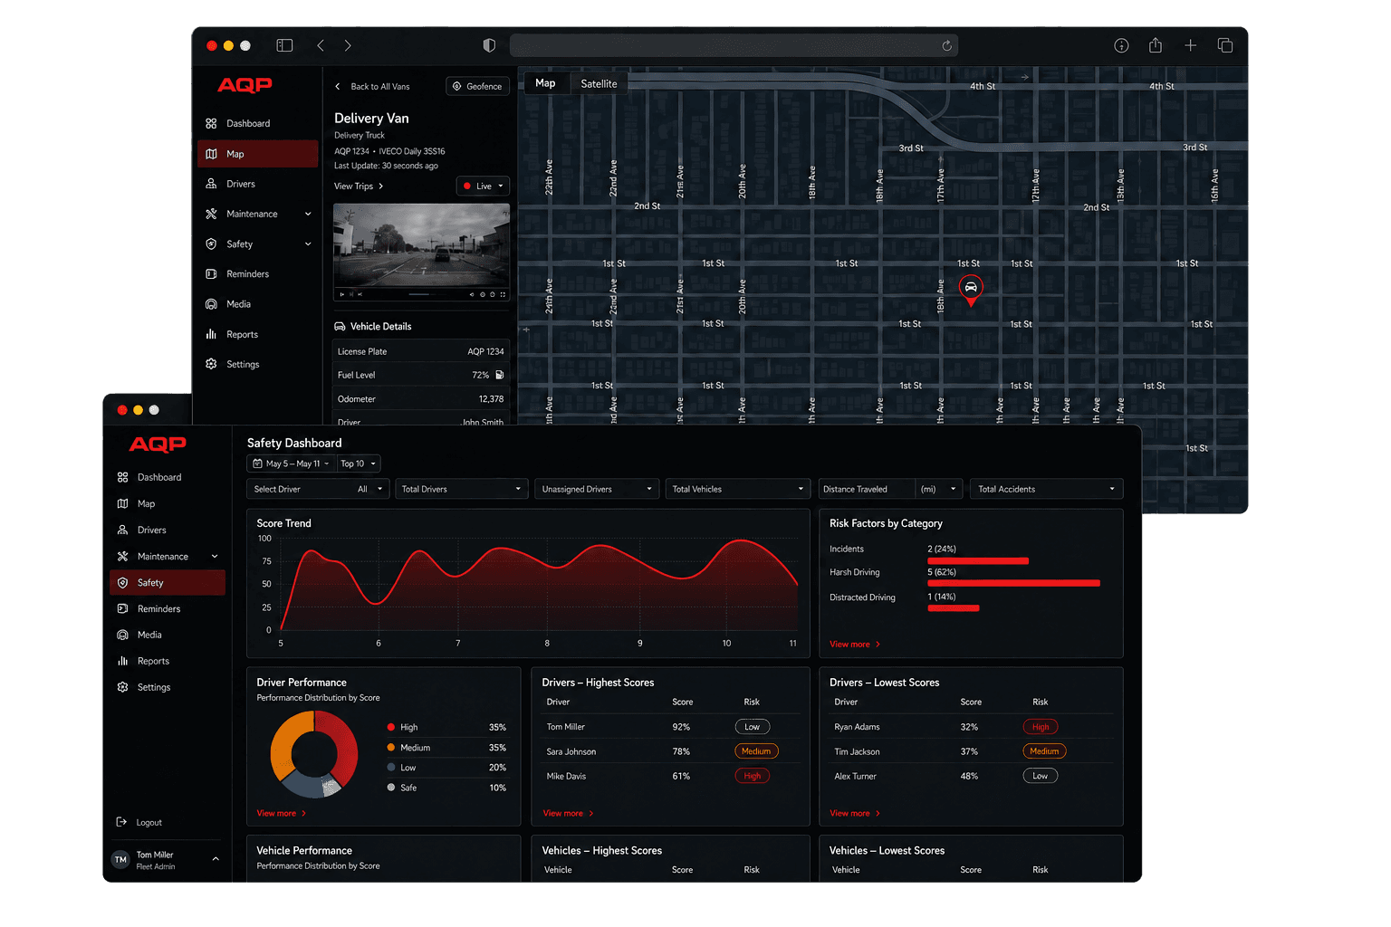
Task: Click View more under Risk Factors by Category
Action: 855,645
